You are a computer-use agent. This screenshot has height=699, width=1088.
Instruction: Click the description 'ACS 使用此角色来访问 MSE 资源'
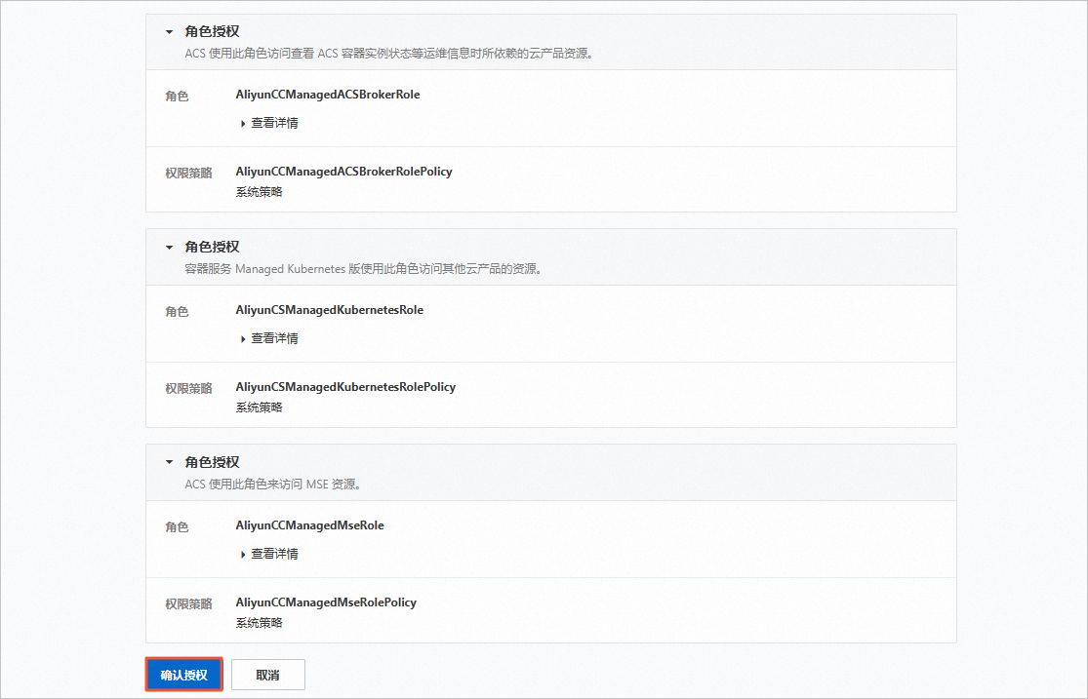point(272,484)
